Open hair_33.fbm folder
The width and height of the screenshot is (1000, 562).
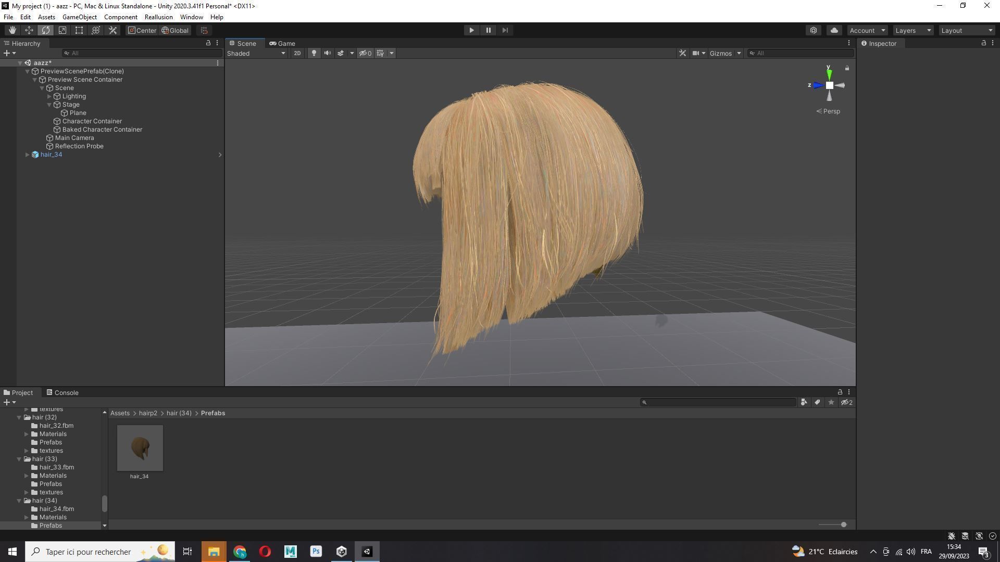point(56,467)
